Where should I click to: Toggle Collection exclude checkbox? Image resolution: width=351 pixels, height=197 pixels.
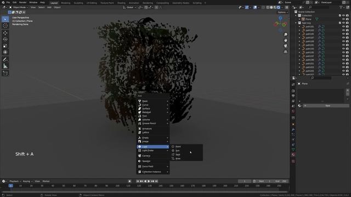pyautogui.click(x=340, y=15)
